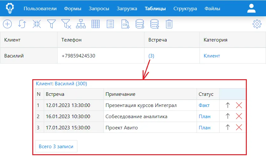The height and width of the screenshot is (160, 266).
Task: Click the Клиент category link
Action: pyautogui.click(x=212, y=56)
